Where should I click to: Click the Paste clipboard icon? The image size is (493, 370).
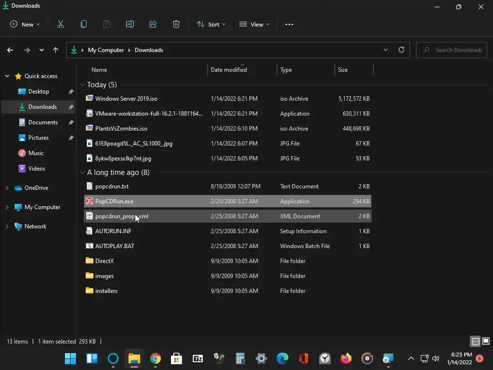(107, 24)
